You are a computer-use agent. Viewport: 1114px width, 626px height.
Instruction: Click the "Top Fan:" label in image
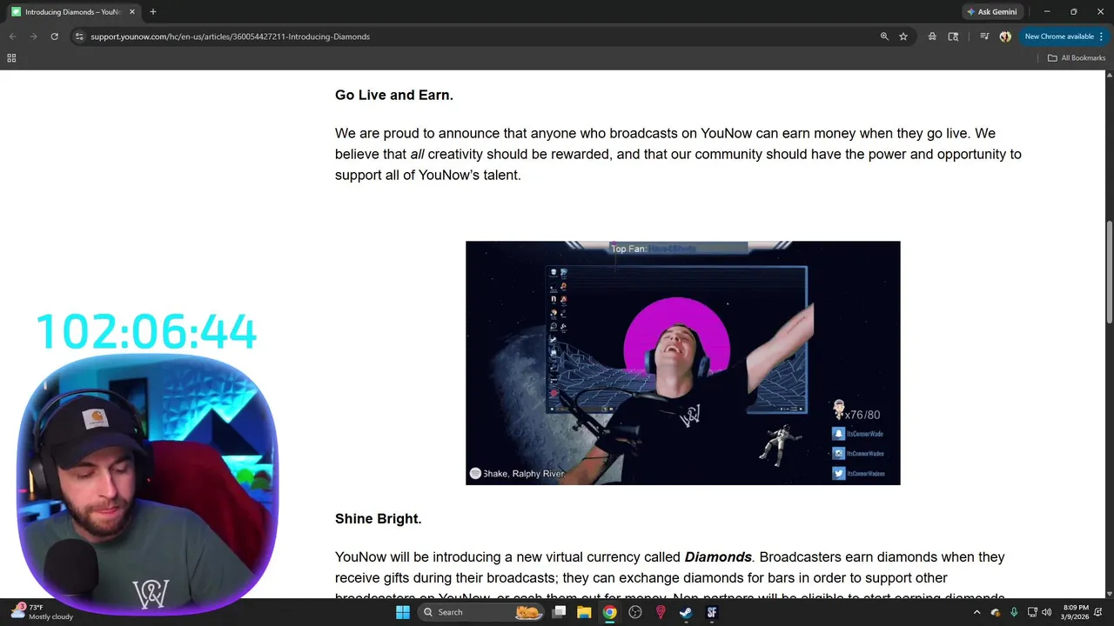coord(628,249)
